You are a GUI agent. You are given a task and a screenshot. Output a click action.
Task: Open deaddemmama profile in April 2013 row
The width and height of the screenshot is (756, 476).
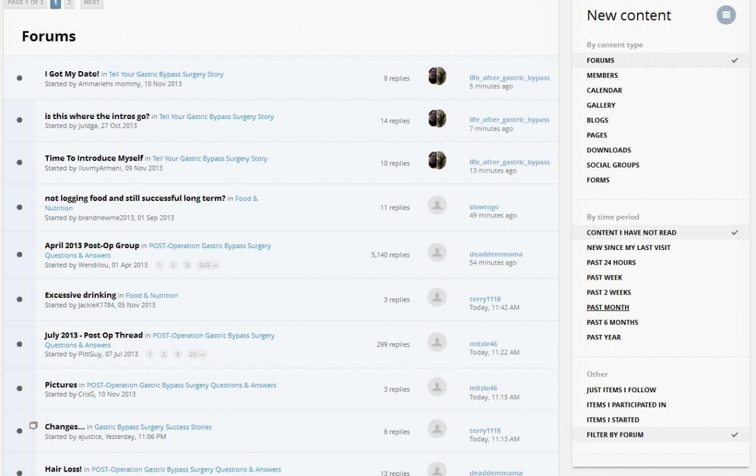496,254
